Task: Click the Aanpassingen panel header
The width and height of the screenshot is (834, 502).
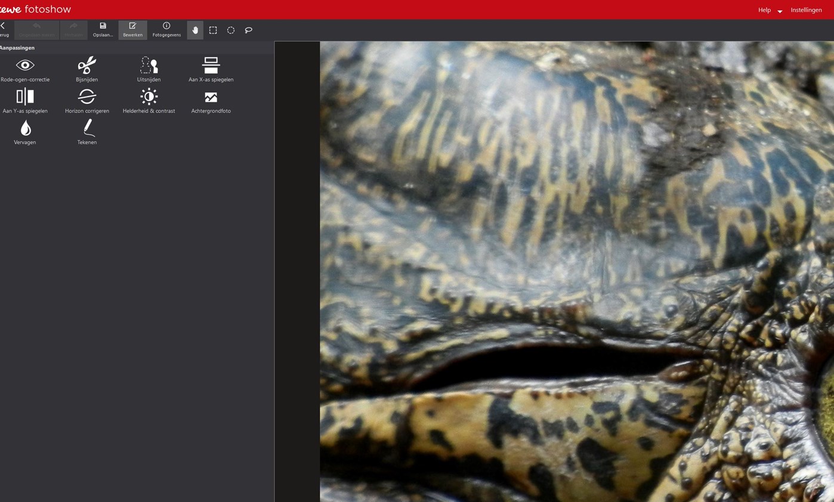Action: [17, 48]
